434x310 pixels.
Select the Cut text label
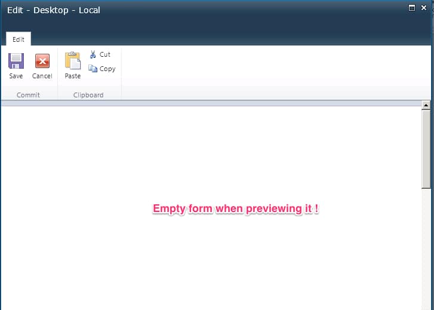(x=105, y=54)
